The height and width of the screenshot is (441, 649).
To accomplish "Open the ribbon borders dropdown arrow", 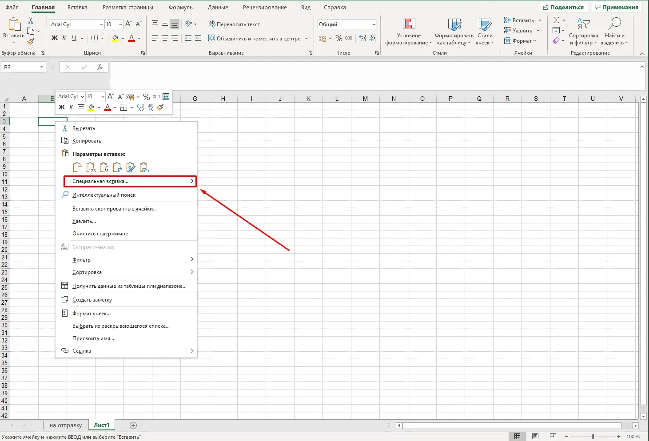I will point(102,39).
